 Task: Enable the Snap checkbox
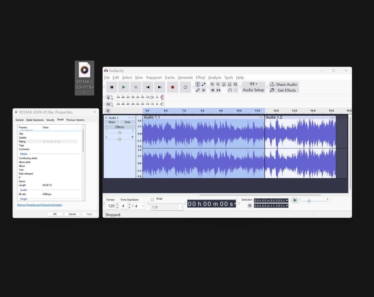[x=152, y=199]
